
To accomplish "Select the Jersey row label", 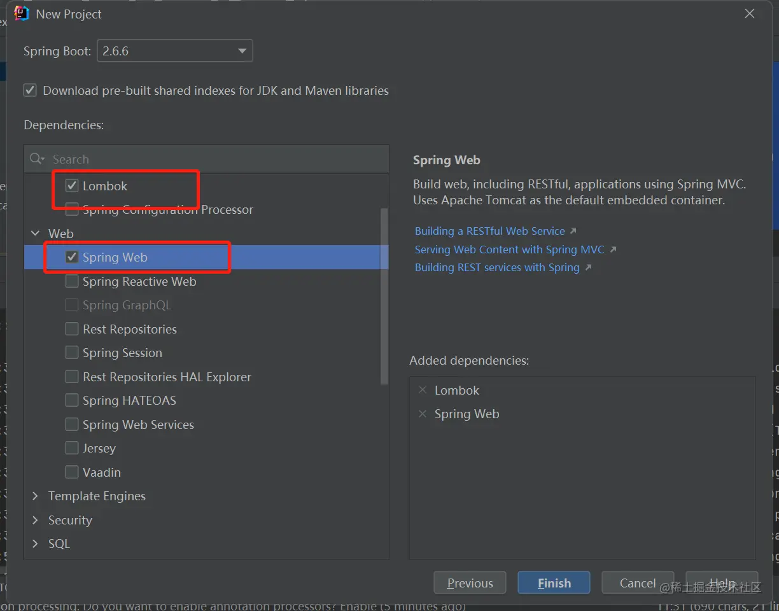I will pyautogui.click(x=99, y=448).
